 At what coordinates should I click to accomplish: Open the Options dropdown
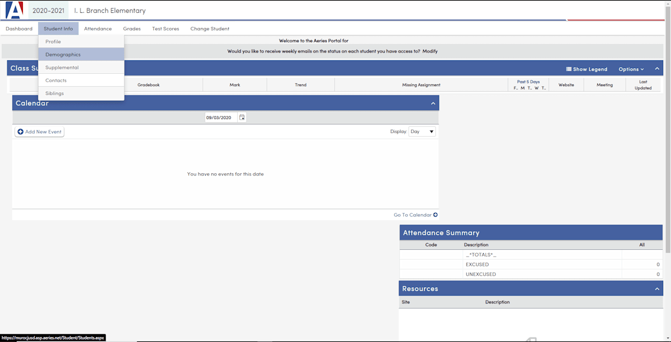coord(631,69)
